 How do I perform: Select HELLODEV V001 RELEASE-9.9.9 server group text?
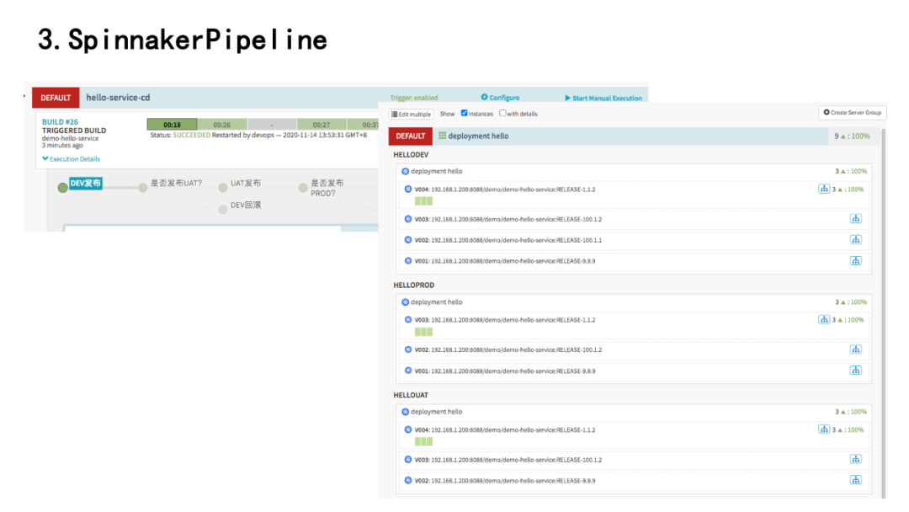(x=505, y=261)
